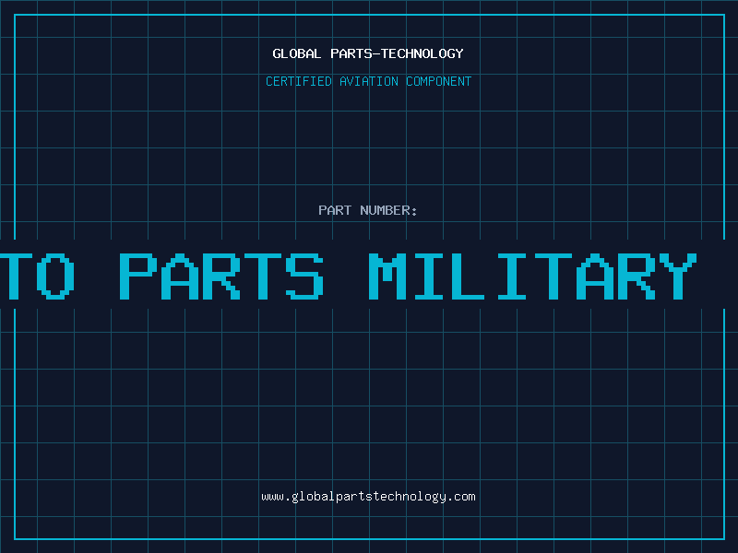Viewport: 738px width, 553px height.
Task: Click the GLOBAL PARTS-TECHNOLOGY heading
Action: (x=368, y=53)
